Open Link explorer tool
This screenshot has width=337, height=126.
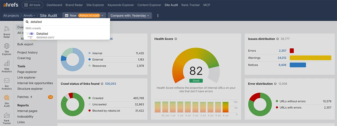26,77
